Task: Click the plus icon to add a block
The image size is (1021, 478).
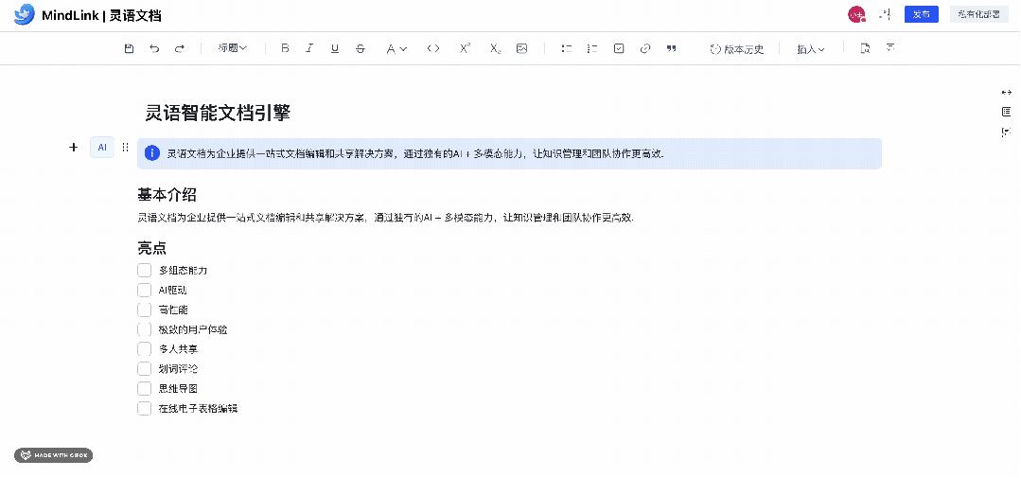Action: point(74,147)
